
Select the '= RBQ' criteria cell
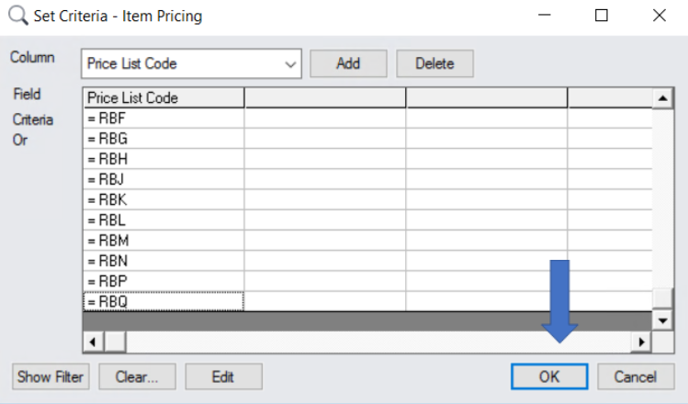[x=164, y=300]
